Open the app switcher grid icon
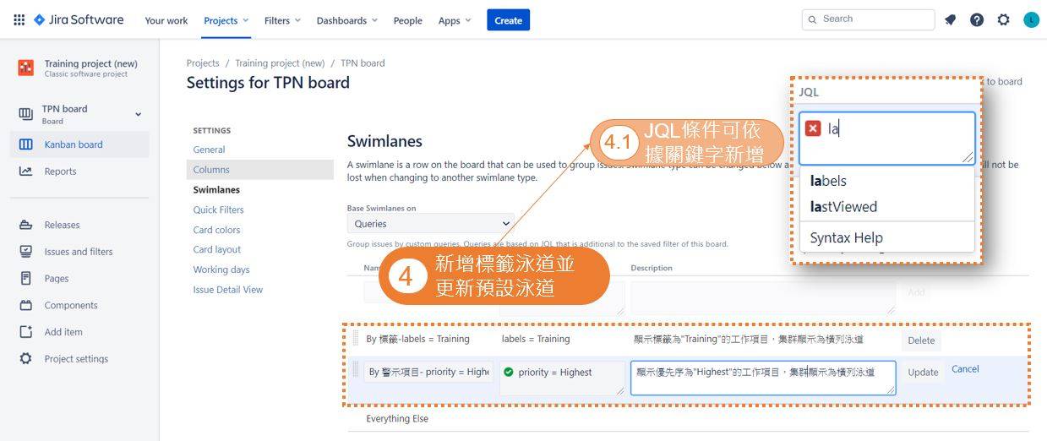1047x441 pixels. tap(19, 19)
